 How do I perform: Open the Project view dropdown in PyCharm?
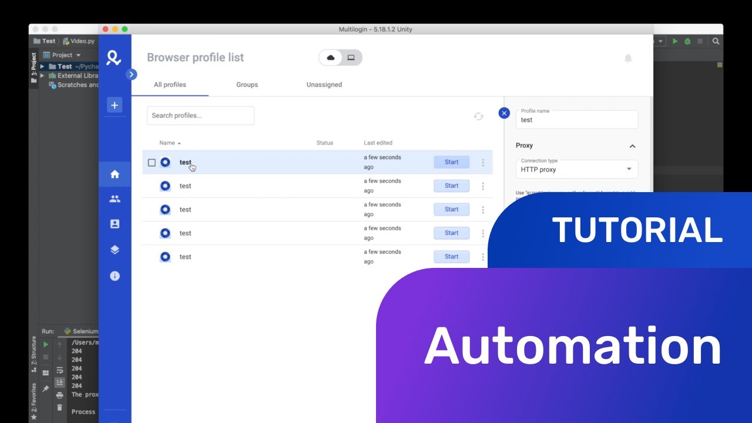pyautogui.click(x=62, y=55)
